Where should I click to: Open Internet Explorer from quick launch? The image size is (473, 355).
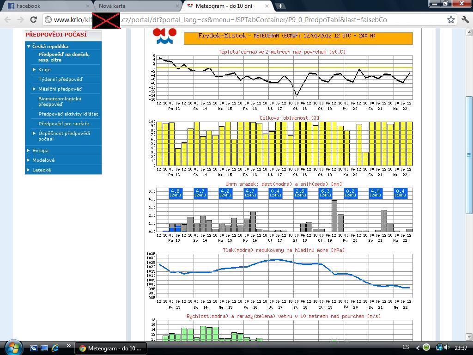[x=55, y=348]
